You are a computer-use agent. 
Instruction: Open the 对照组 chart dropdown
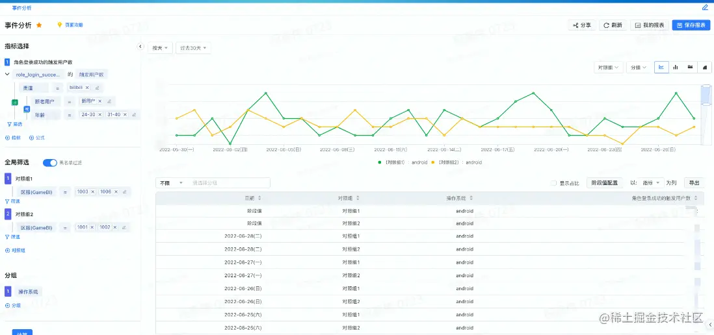click(x=609, y=68)
